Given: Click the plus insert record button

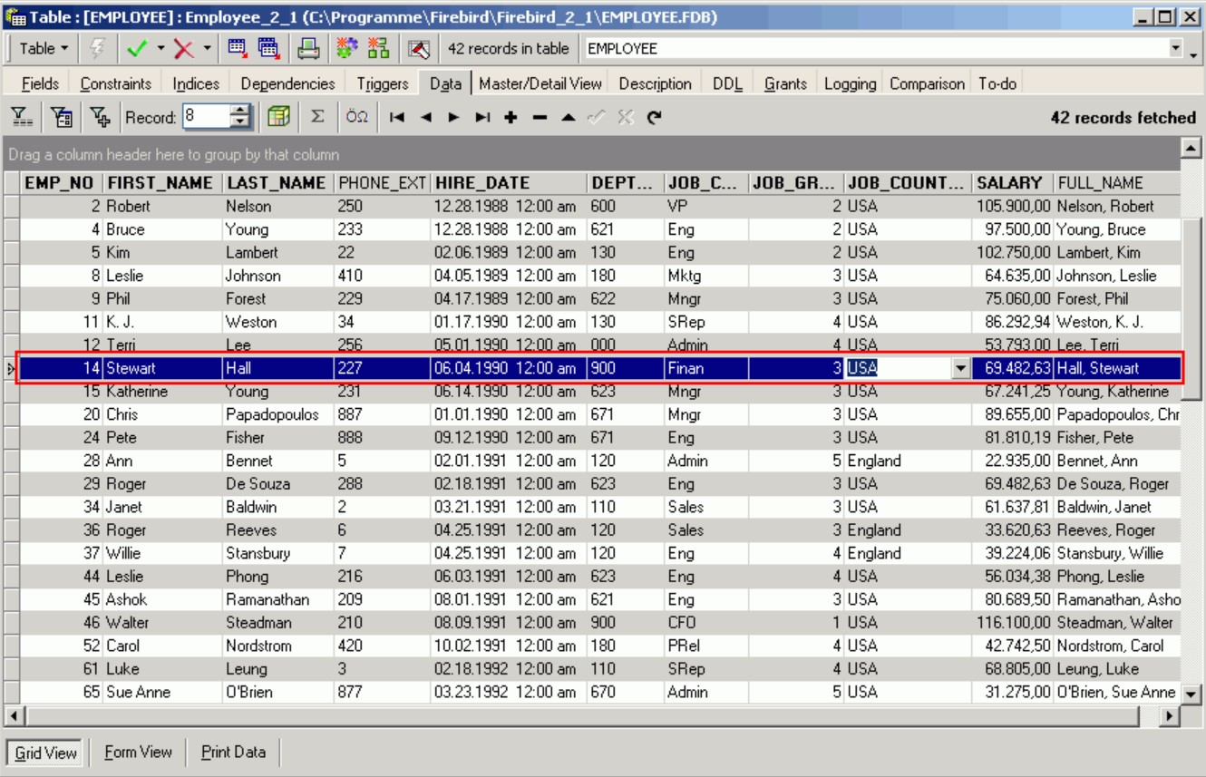Looking at the screenshot, I should 511,117.
